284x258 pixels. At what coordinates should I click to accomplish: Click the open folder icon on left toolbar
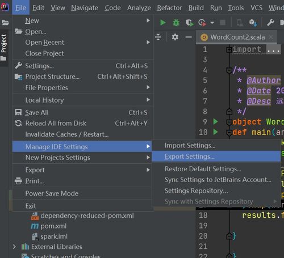coord(5,23)
